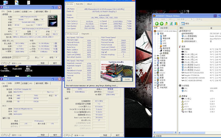Click right arrow of EVEREST tree scrollbar

pos(175,132)
